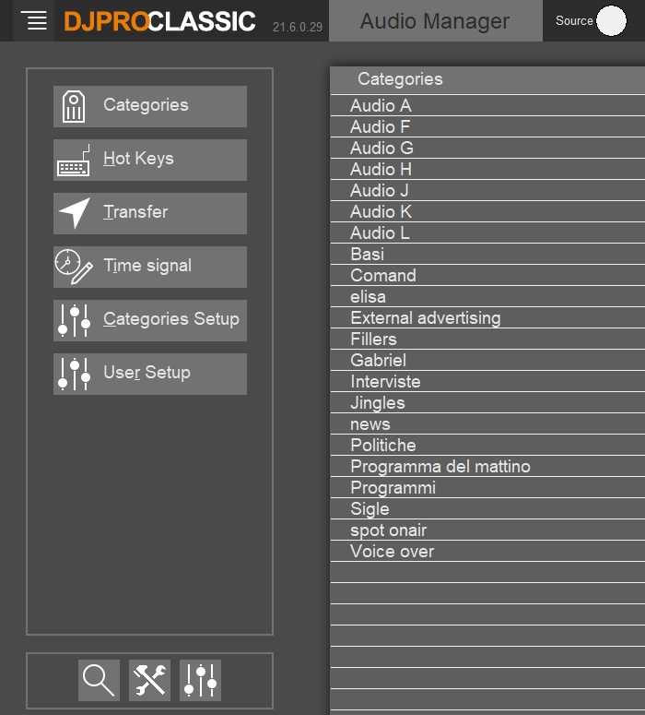Click the Time signal clock icon
Screen dimensions: 645x715
(74, 267)
